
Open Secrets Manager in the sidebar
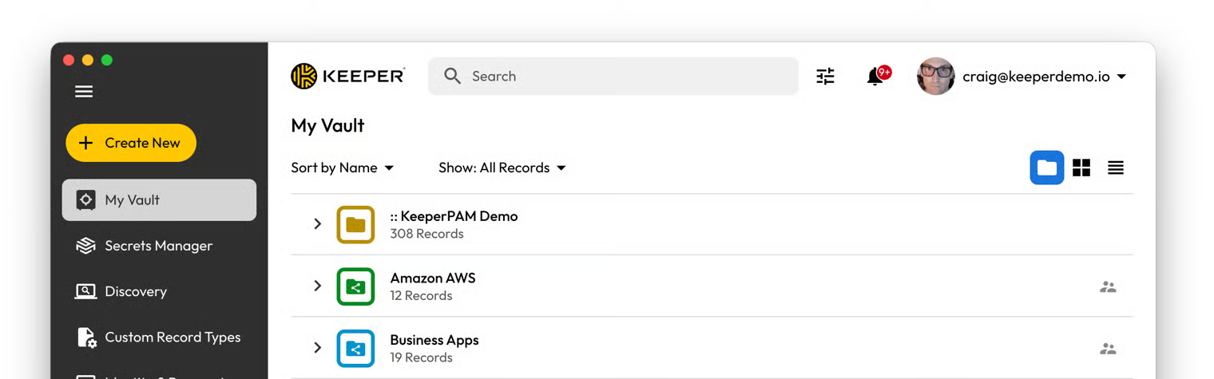coord(158,246)
